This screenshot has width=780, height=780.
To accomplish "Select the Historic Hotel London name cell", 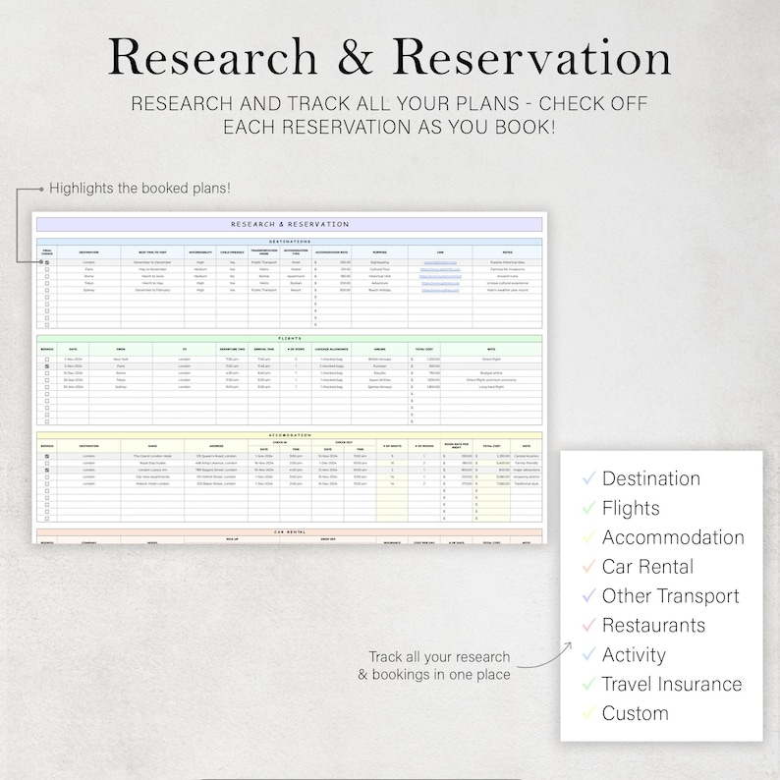I will coord(152,484).
